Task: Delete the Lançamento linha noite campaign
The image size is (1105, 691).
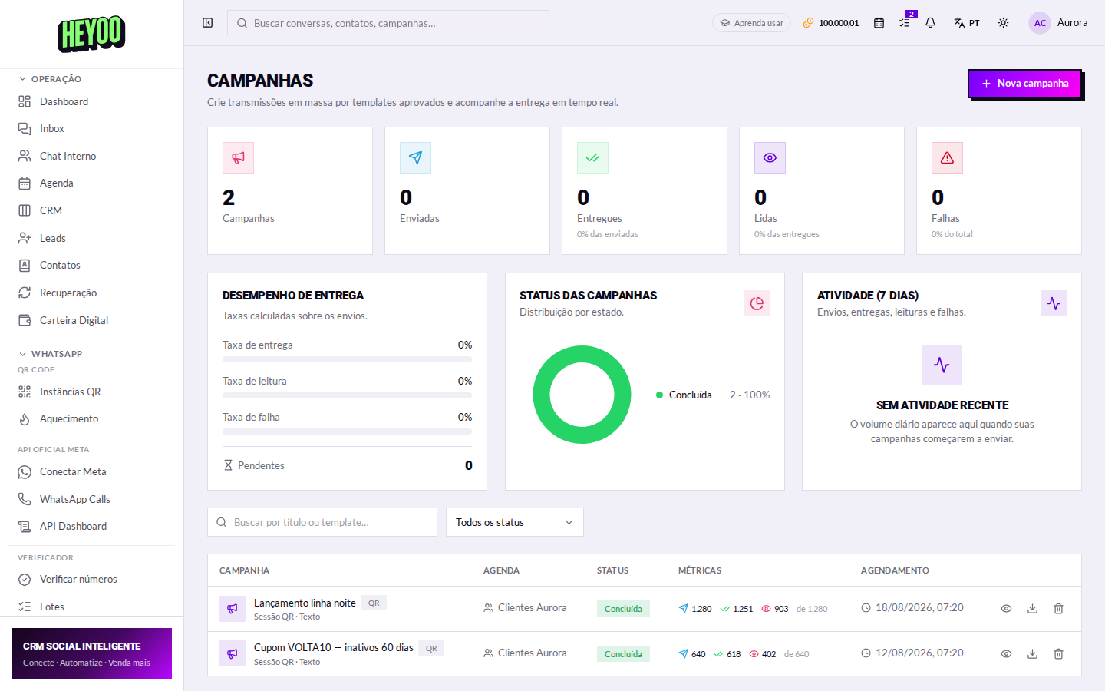Action: (1058, 608)
